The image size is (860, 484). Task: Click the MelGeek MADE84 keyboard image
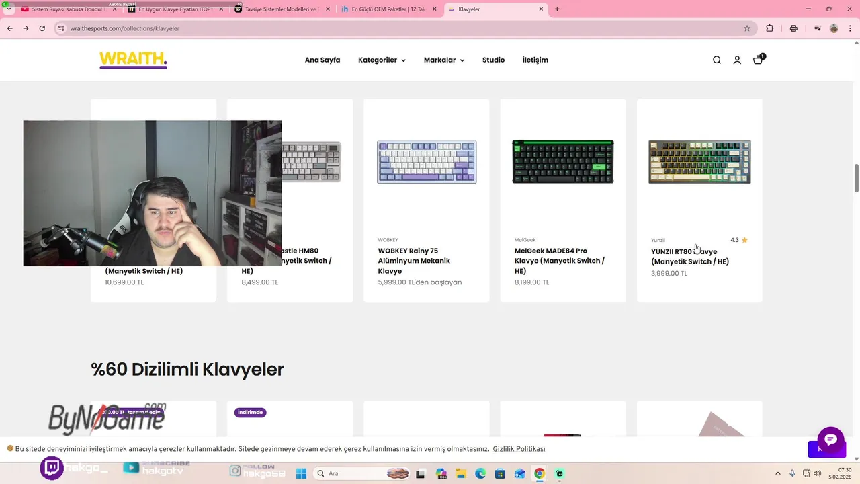[563, 161]
